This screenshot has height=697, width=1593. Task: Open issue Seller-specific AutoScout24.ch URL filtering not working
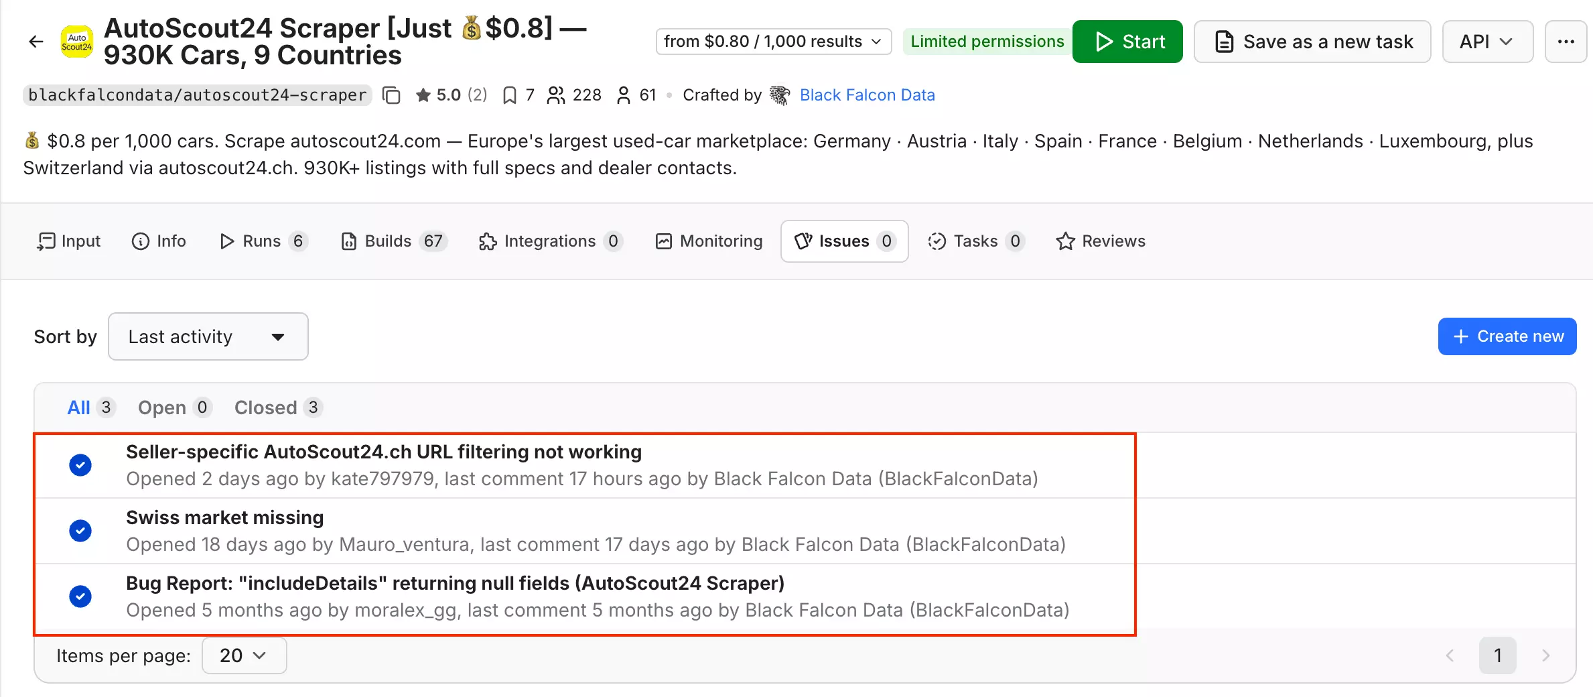(x=384, y=452)
